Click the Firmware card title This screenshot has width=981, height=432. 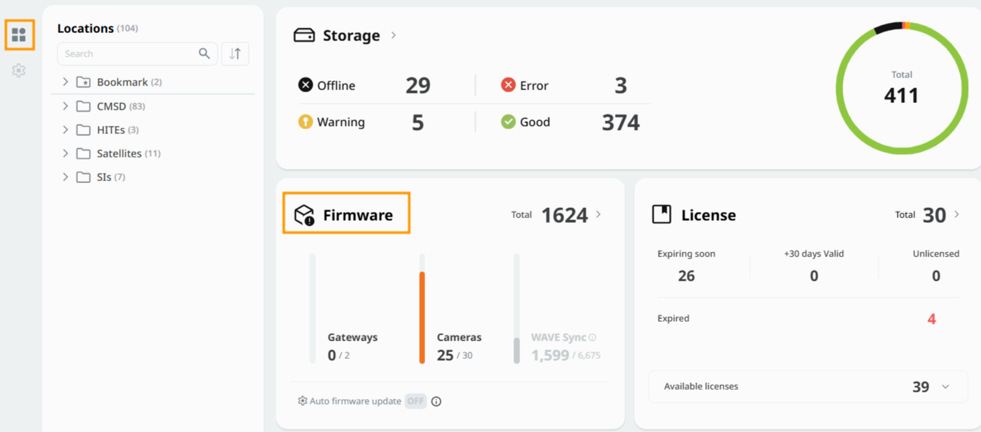point(358,215)
